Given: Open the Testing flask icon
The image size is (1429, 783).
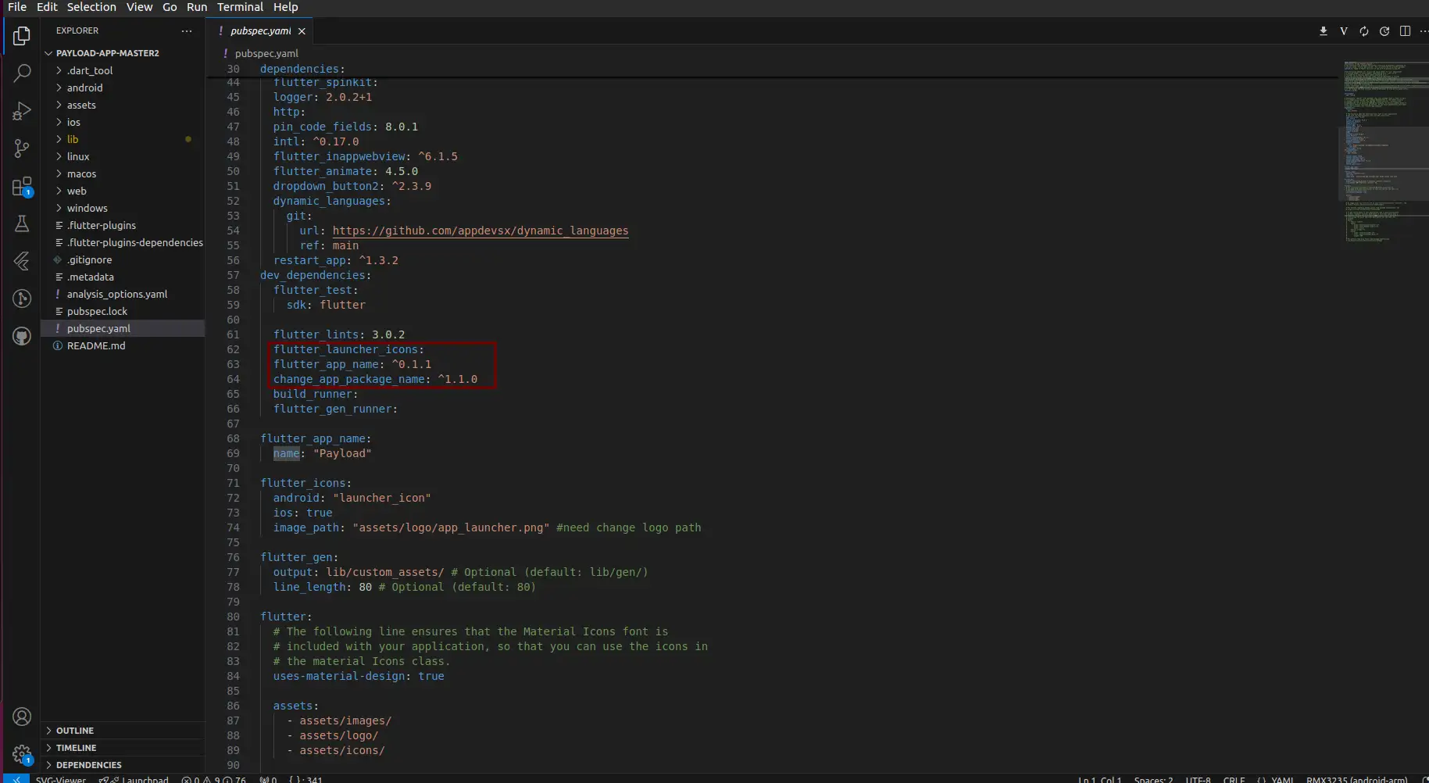Looking at the screenshot, I should point(22,224).
